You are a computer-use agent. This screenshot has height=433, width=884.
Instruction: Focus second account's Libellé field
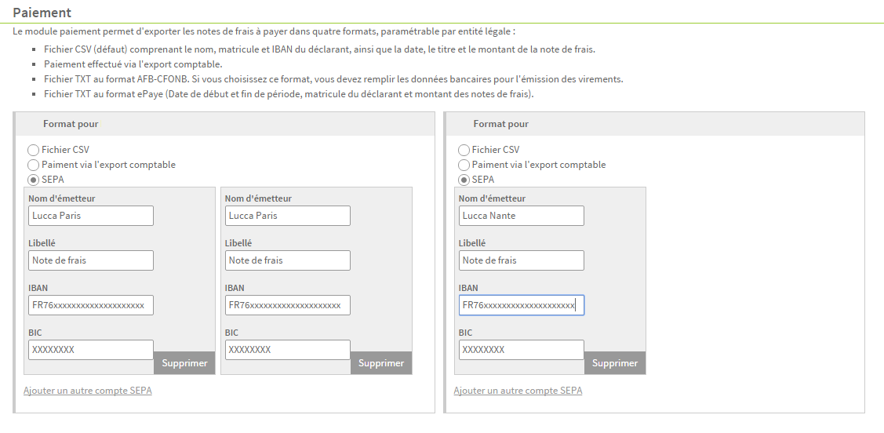[x=288, y=260]
